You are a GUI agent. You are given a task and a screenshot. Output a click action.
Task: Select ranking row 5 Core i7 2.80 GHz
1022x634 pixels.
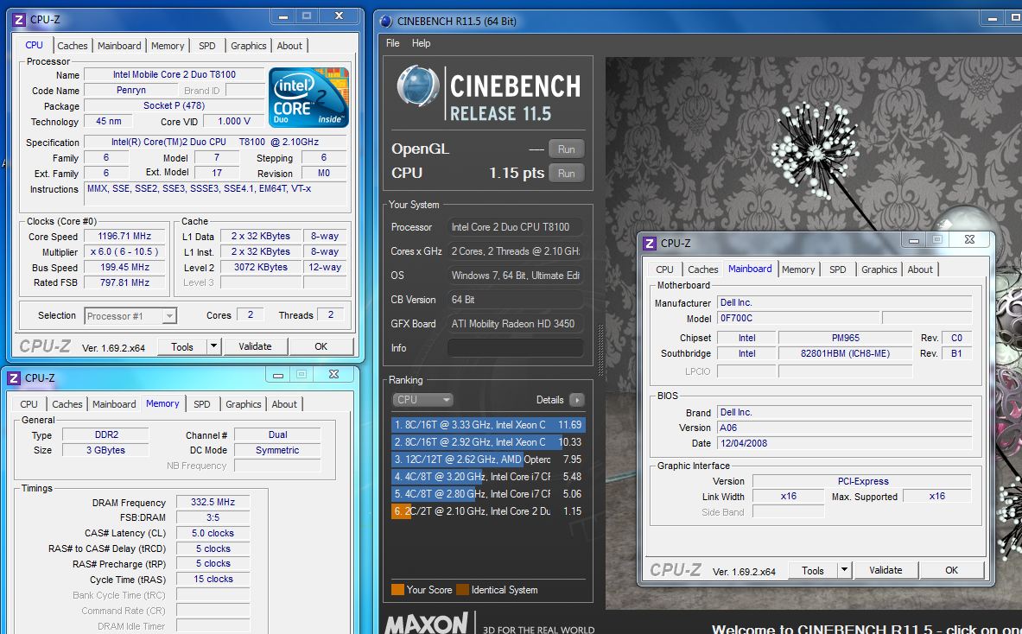point(488,494)
